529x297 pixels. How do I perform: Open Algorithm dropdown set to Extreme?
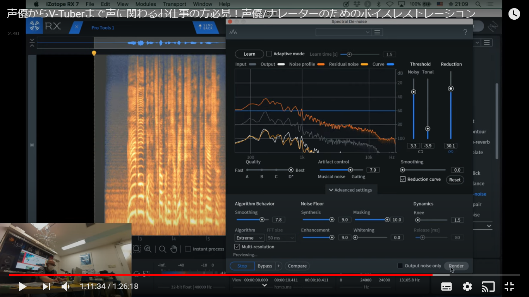249,238
